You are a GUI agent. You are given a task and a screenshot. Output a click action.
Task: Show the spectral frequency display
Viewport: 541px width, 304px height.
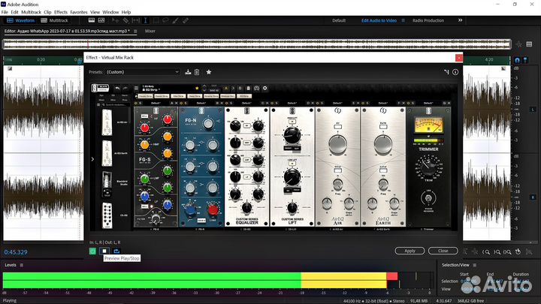click(92, 20)
